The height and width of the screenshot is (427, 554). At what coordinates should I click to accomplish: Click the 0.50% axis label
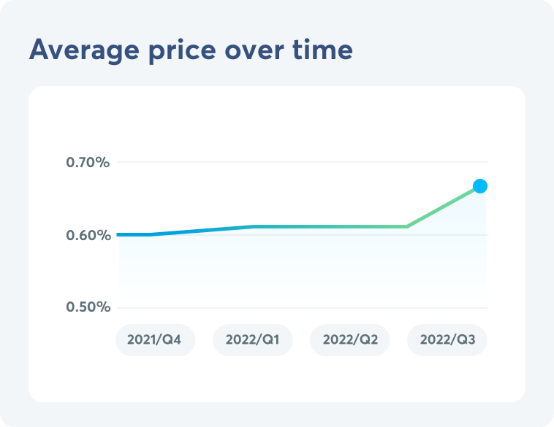(x=88, y=307)
